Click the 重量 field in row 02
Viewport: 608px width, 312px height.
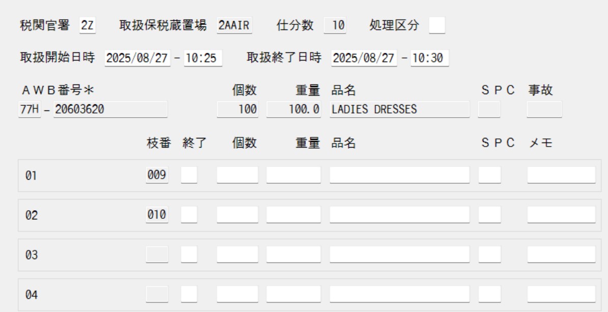294,215
